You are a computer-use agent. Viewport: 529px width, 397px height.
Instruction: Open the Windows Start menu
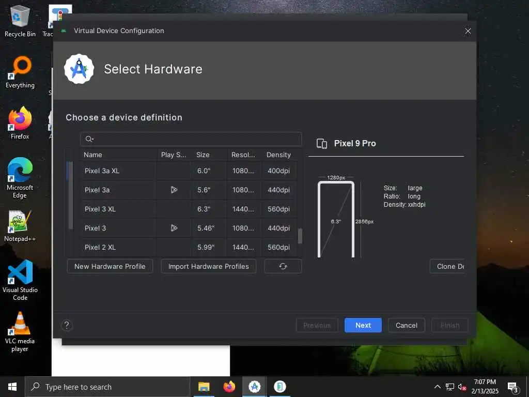coord(12,387)
